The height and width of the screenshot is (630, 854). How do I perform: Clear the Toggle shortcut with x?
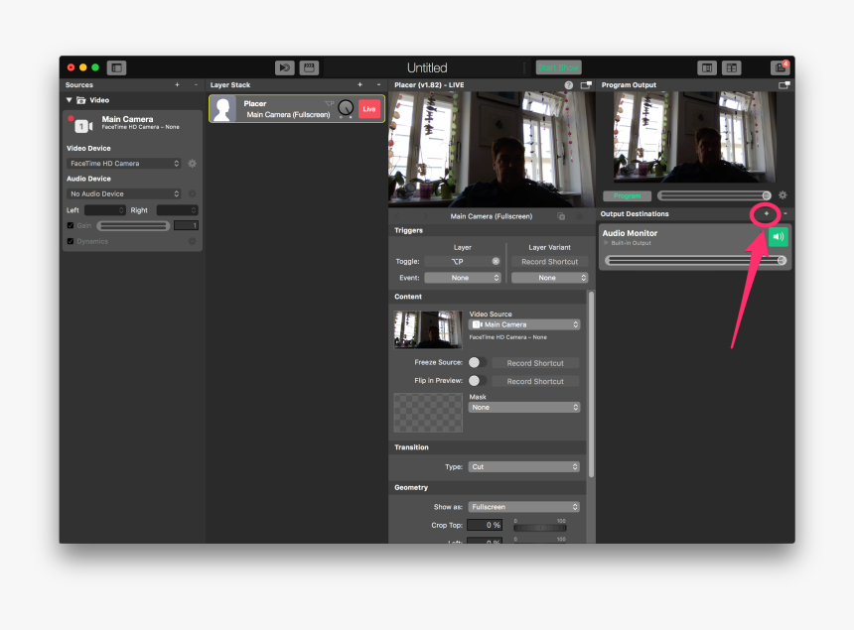point(496,261)
